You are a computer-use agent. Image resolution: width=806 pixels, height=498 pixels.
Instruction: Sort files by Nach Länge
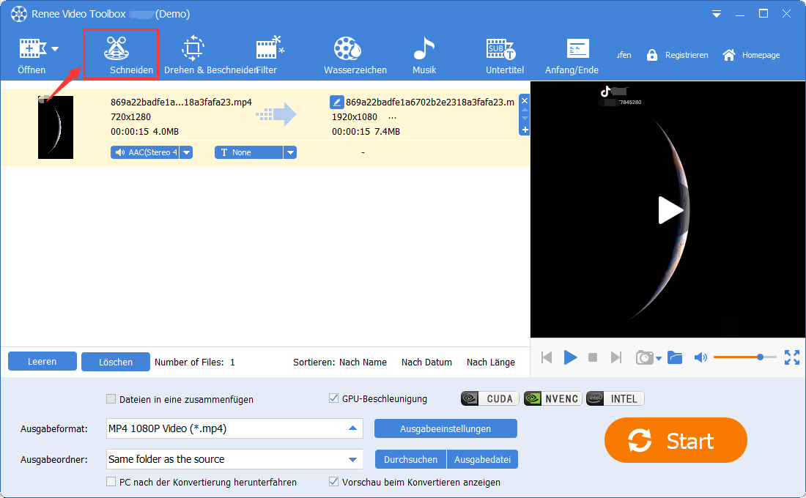tap(490, 363)
